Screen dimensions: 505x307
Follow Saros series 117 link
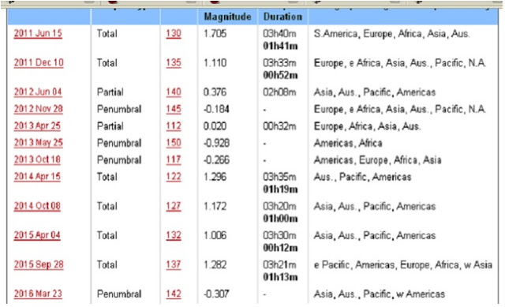174,159
